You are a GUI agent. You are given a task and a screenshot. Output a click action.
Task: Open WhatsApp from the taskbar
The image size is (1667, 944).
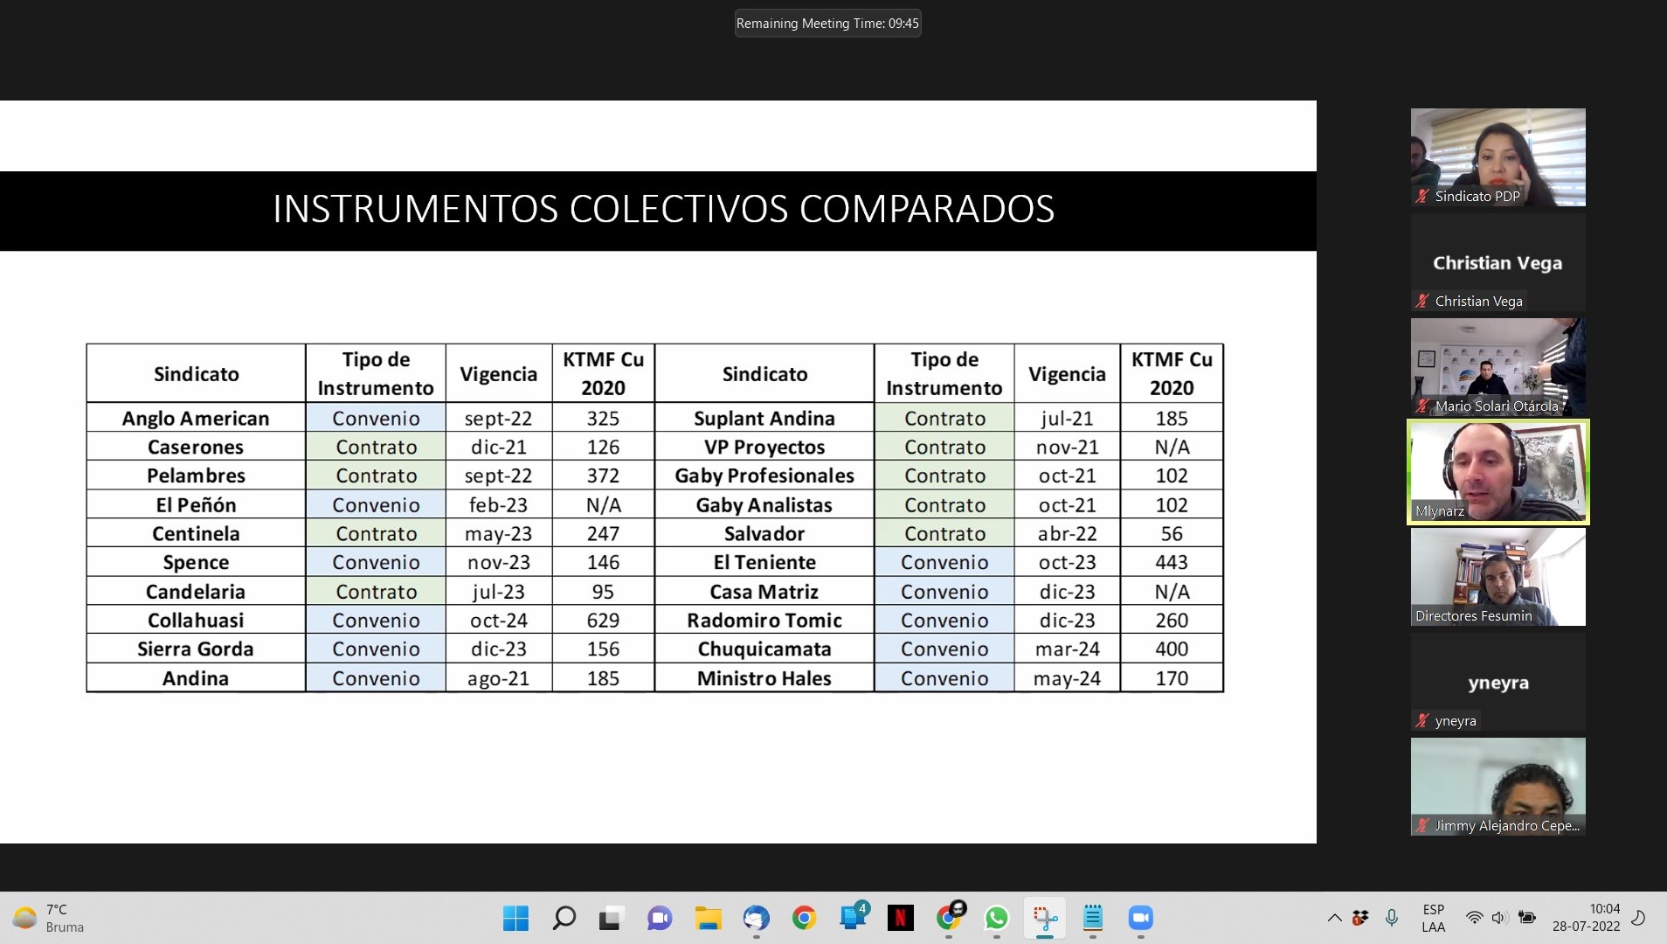[x=996, y=918]
